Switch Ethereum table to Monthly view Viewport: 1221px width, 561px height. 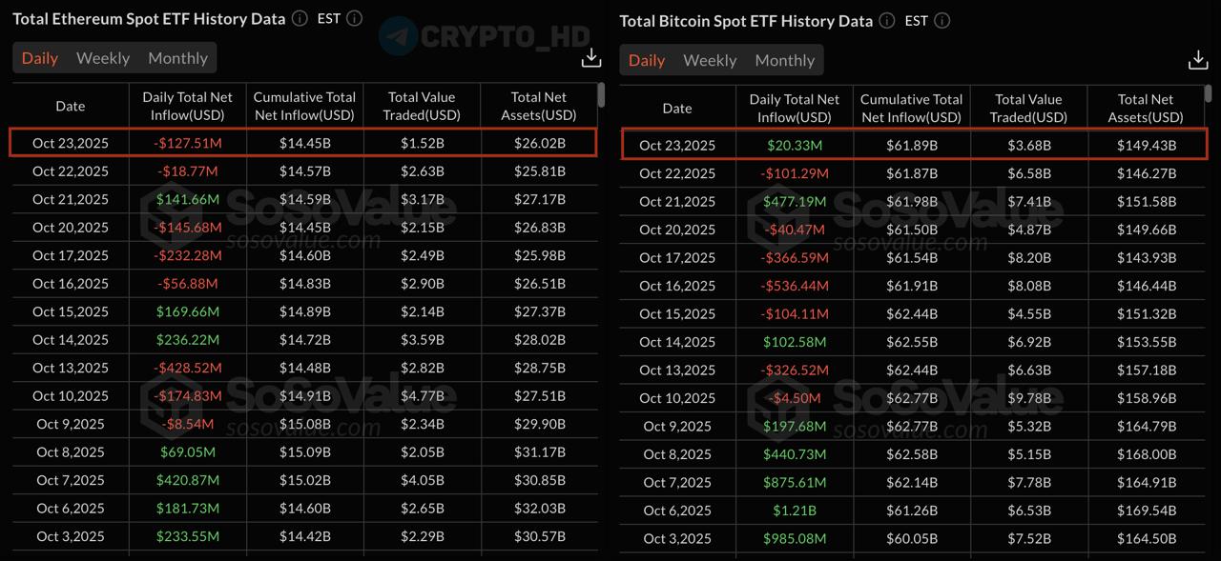177,58
